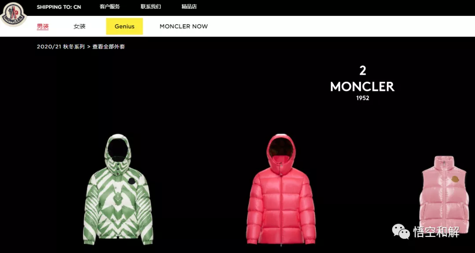View the pink glossy down vest
Viewport: 475px width, 253px height.
point(447,199)
